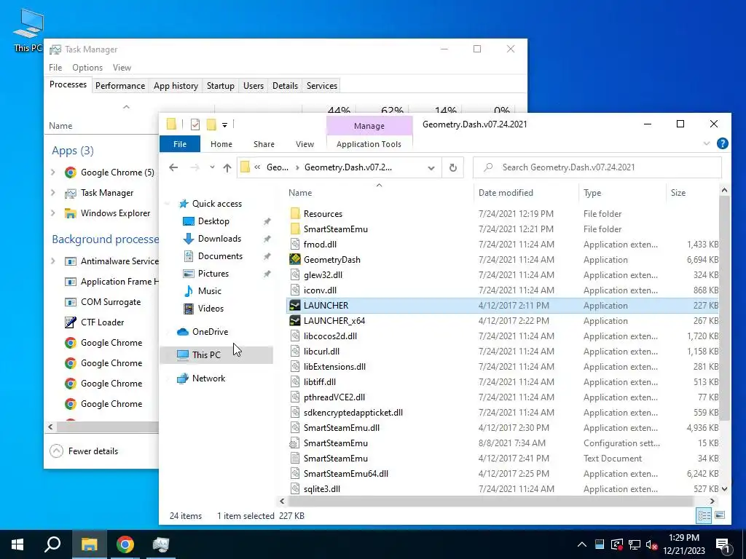The image size is (746, 559).
Task: Open Task Manager Options menu
Action: tap(87, 68)
